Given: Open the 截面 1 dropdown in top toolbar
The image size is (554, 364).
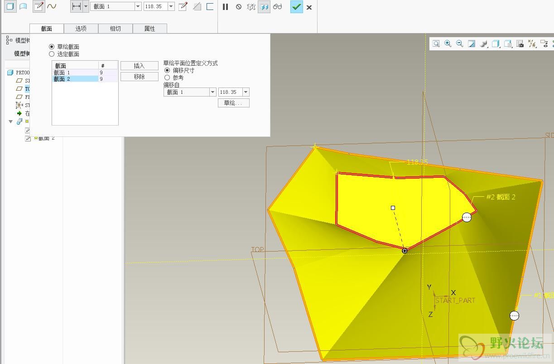Looking at the screenshot, I should [x=138, y=6].
